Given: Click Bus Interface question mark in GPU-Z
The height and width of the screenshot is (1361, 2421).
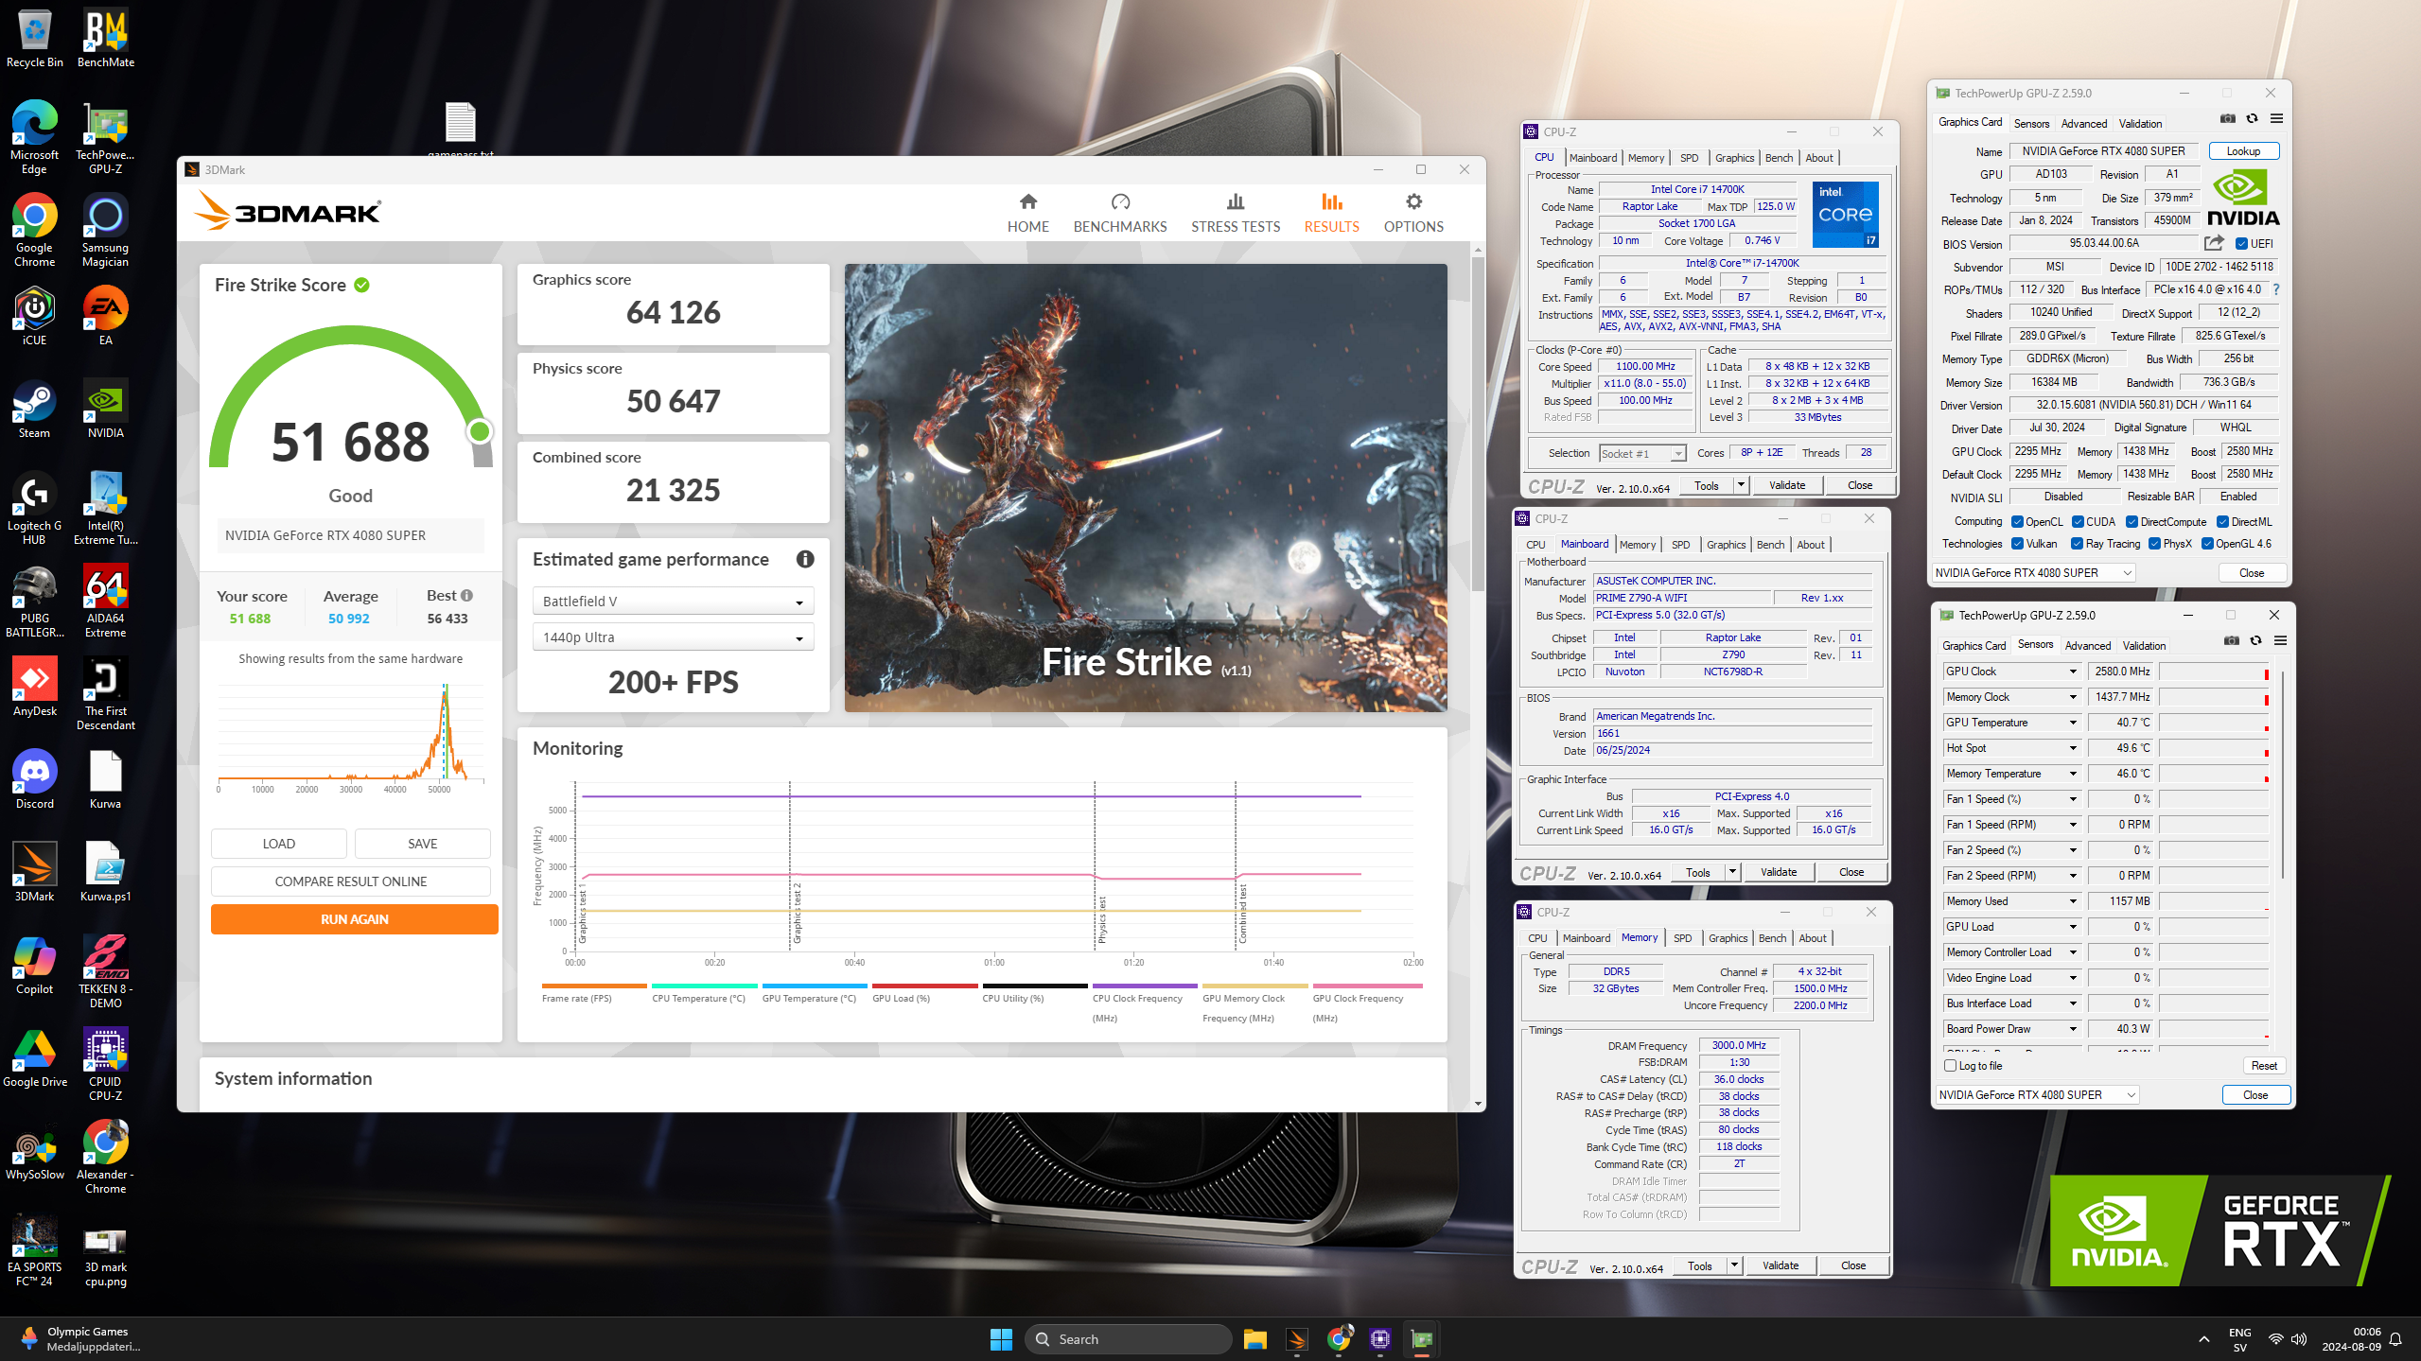Looking at the screenshot, I should (x=2275, y=289).
